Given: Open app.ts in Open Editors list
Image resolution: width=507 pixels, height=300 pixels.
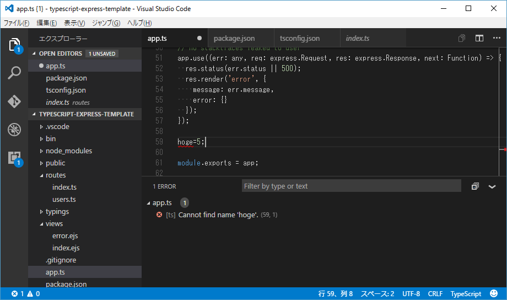Looking at the screenshot, I should tap(85, 66).
